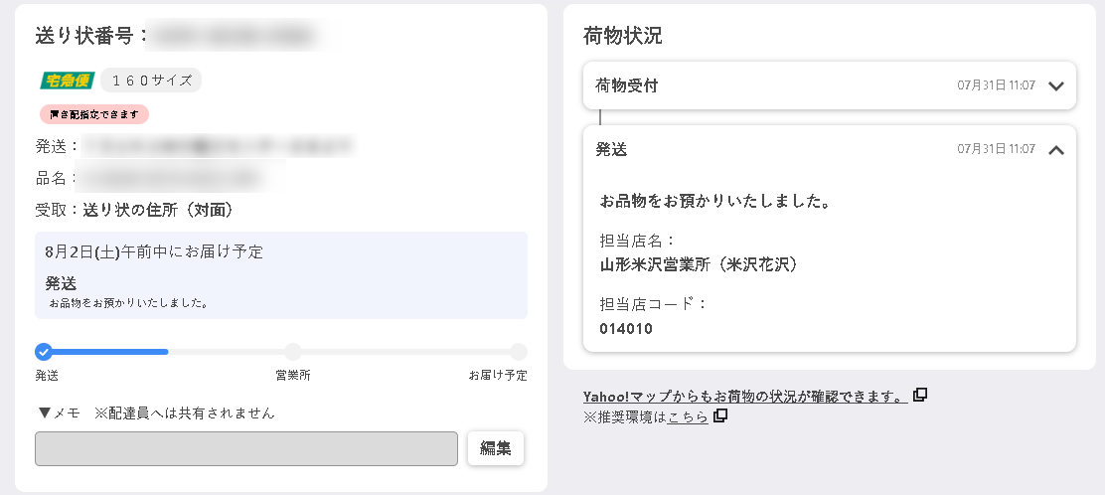Viewport: 1105px width, 495px height.
Task: Click the お届け予定 progress step circle
Action: click(x=519, y=351)
